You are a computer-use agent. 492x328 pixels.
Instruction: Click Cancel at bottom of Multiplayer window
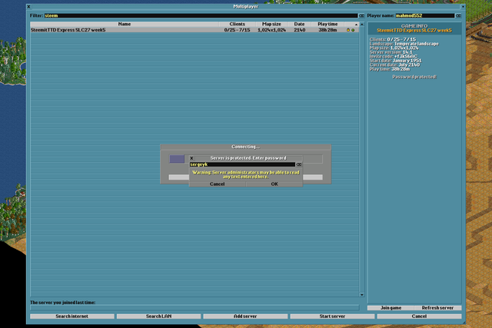419,316
